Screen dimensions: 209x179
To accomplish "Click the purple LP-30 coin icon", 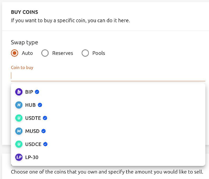I will (19, 157).
